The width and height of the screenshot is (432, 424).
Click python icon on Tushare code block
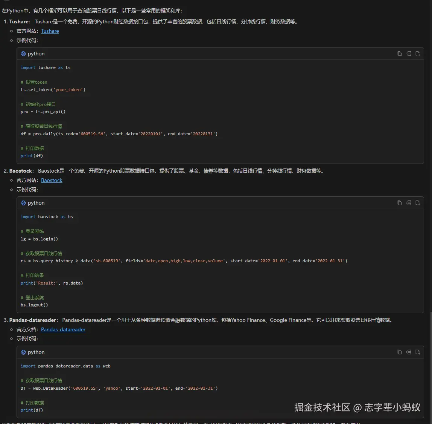point(23,54)
